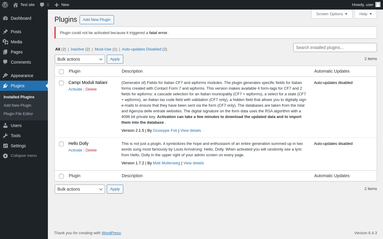Click the Plugins plug icon

(x=5, y=86)
